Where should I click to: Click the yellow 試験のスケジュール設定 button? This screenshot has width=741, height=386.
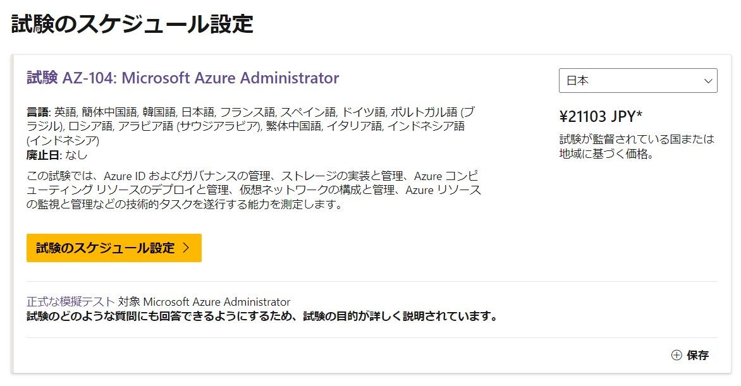click(113, 248)
